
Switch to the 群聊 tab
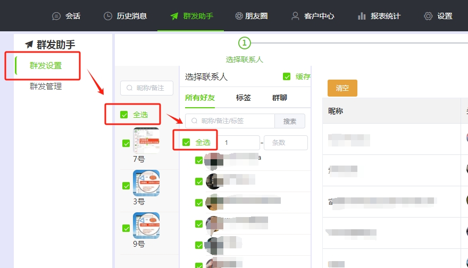[280, 98]
